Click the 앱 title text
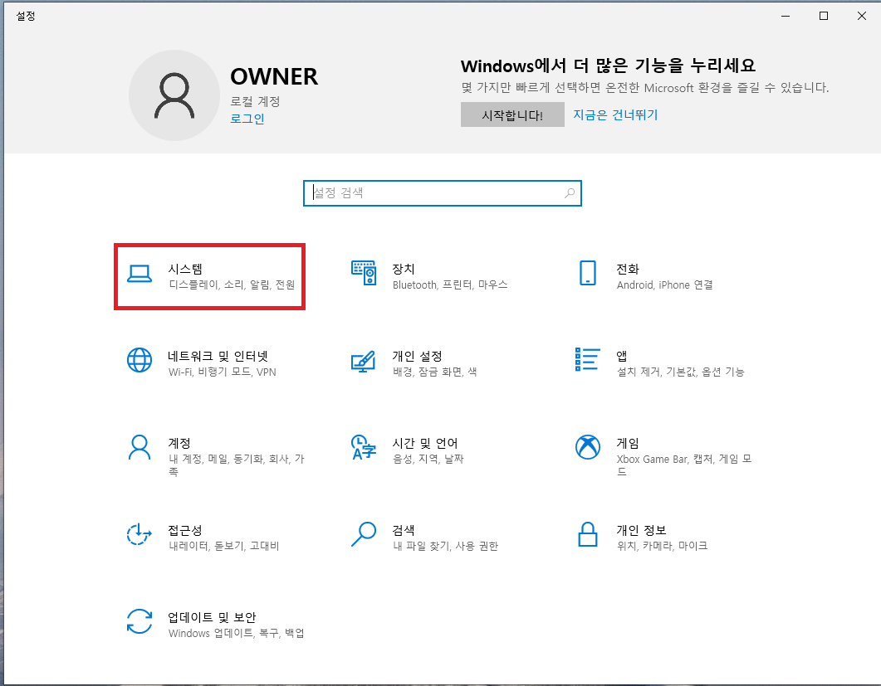Viewport: 881px width, 686px height. click(621, 356)
